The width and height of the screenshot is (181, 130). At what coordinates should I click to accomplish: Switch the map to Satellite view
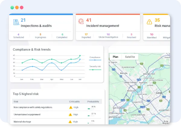(x=130, y=57)
